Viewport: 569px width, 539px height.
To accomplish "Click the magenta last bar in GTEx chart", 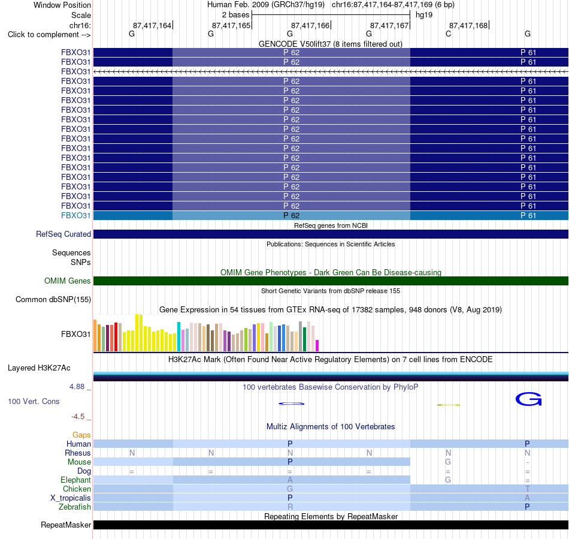I will point(317,345).
